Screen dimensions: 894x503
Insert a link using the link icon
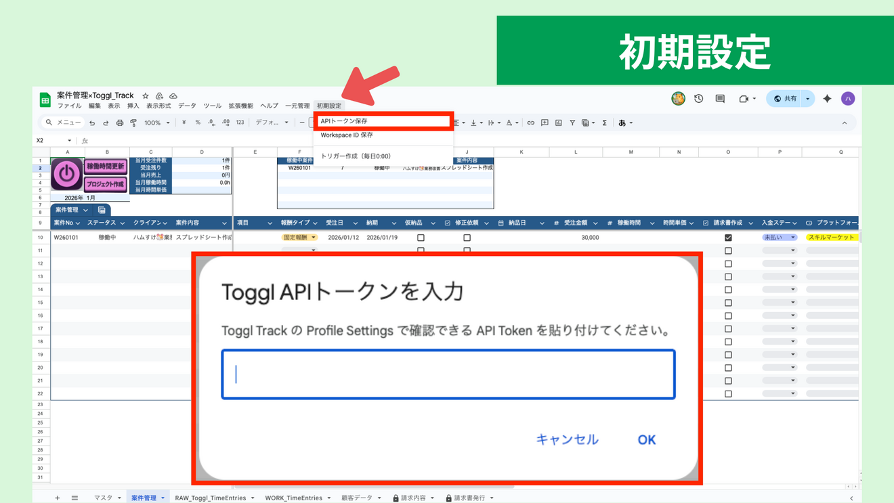[532, 123]
